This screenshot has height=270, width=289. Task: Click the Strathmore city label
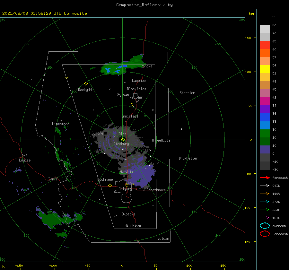[156, 190]
